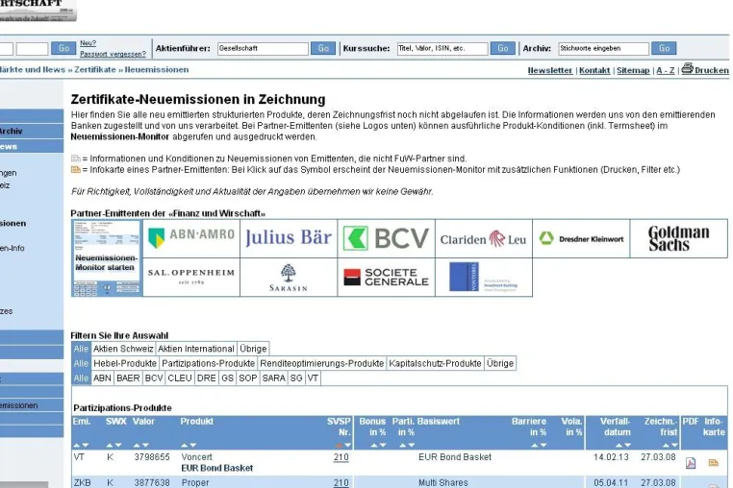The height and width of the screenshot is (488, 733).
Task: Filter issuers by SG
Action: coord(296,378)
